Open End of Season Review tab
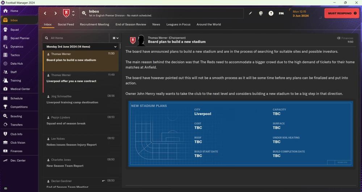Screen dimensions: 362x192 pos(131,25)
